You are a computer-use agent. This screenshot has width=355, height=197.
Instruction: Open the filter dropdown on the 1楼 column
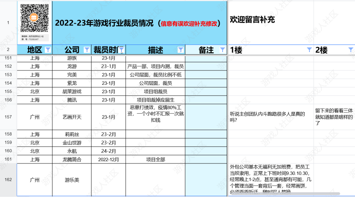(309, 50)
